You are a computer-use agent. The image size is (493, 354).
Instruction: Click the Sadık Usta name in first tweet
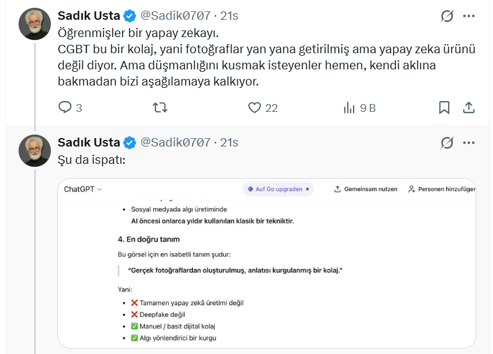[89, 16]
